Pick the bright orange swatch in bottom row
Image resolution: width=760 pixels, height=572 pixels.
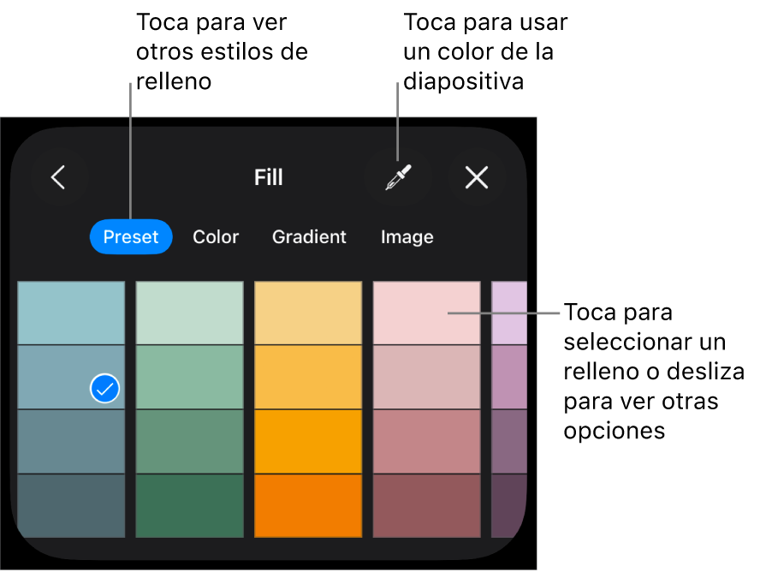(x=308, y=505)
